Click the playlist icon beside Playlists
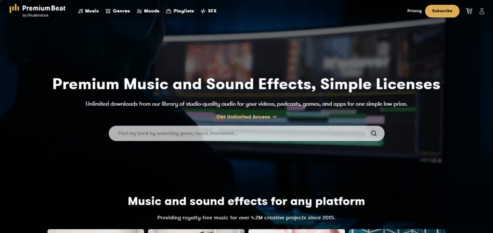This screenshot has width=493, height=233. pos(169,11)
